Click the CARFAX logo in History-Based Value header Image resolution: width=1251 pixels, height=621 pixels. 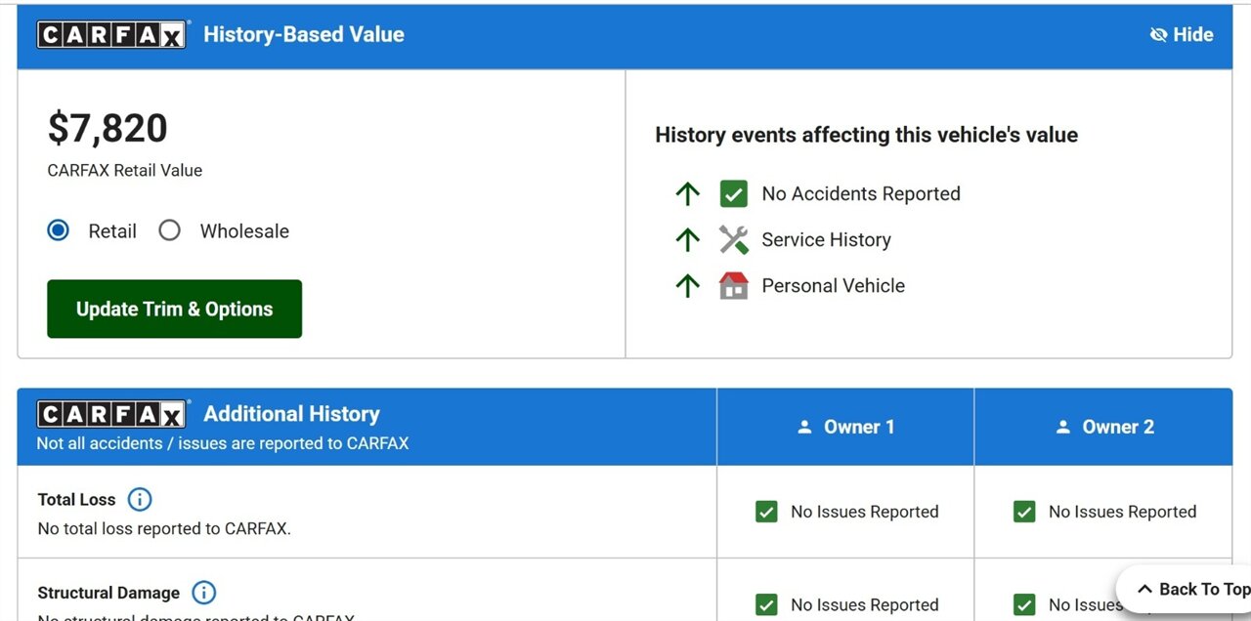pos(113,34)
